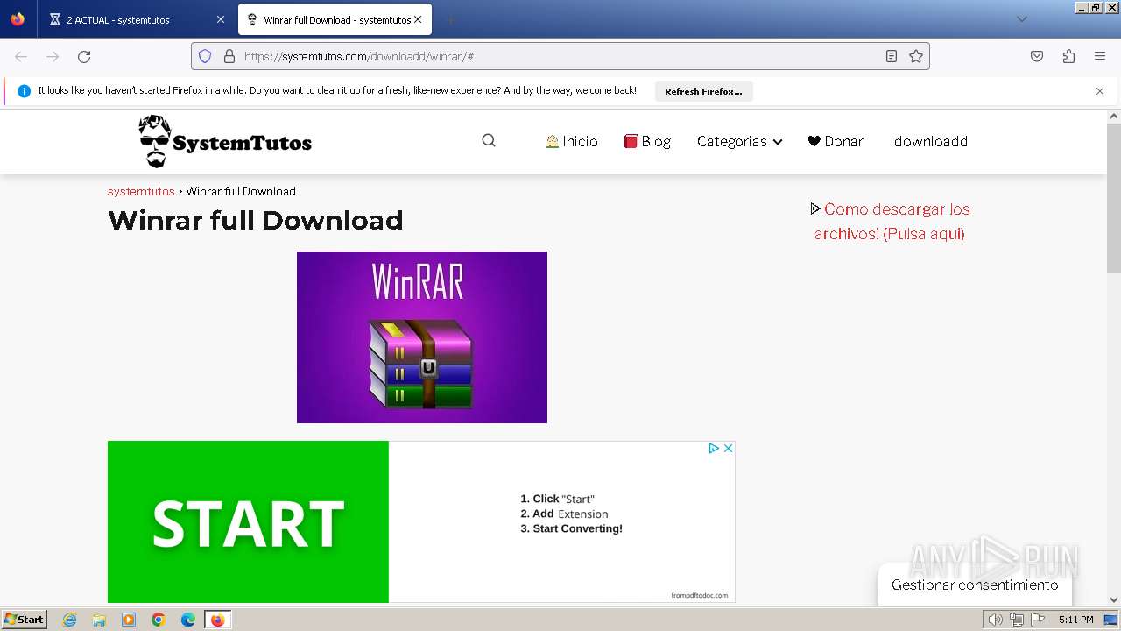This screenshot has height=631, width=1121.
Task: Open "Como descargar los archivos!" link
Action: [x=891, y=222]
